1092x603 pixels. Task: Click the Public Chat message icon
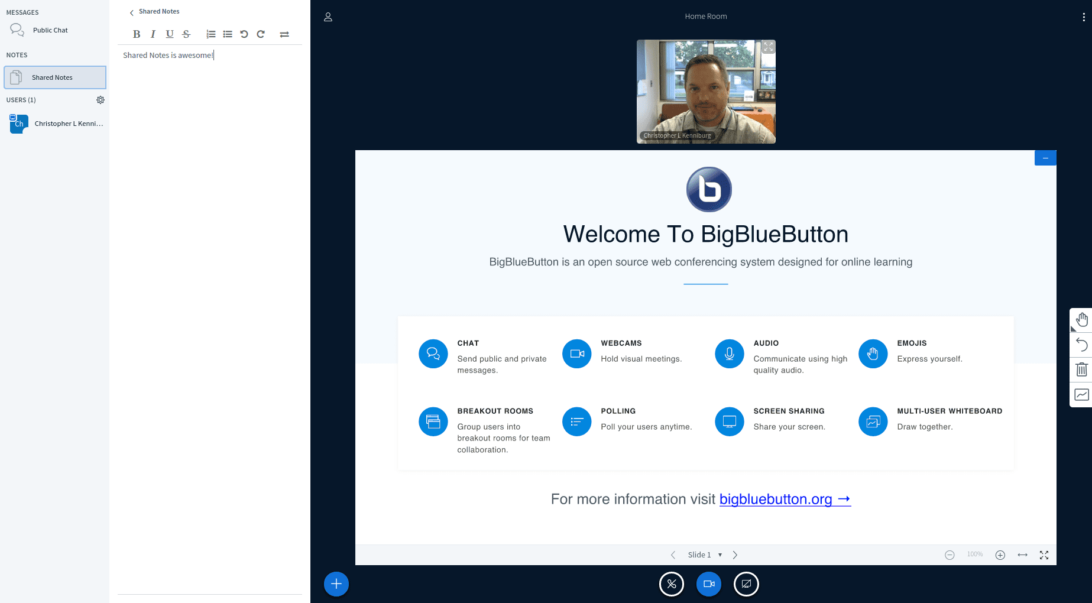pyautogui.click(x=17, y=30)
